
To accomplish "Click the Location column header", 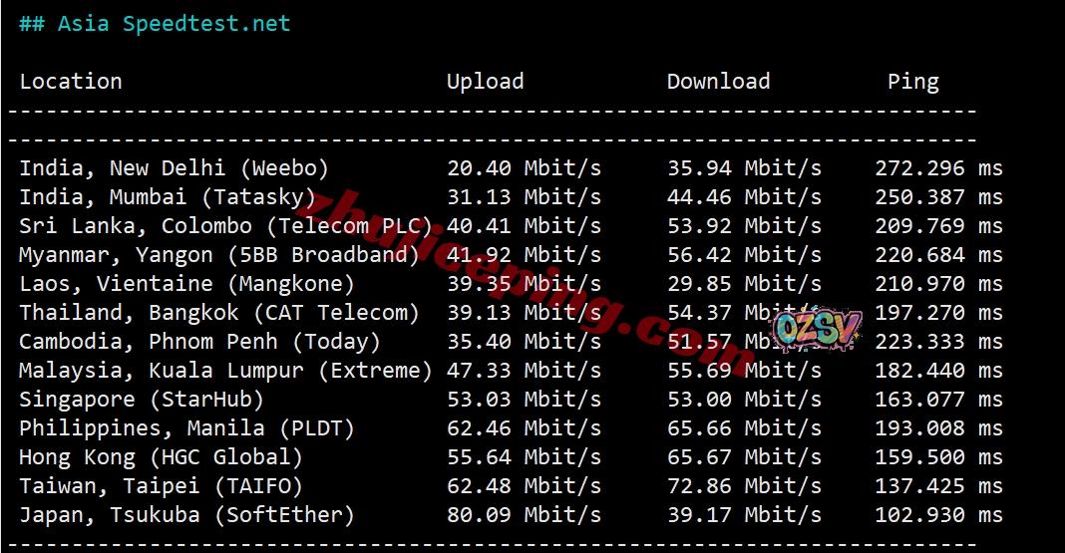I will tap(71, 82).
